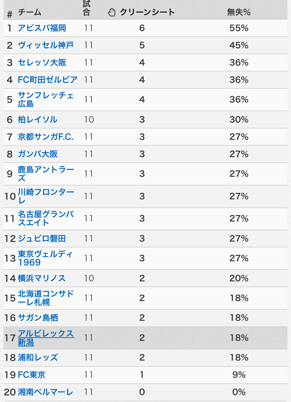Select 柏レイソル team link

pyautogui.click(x=38, y=119)
